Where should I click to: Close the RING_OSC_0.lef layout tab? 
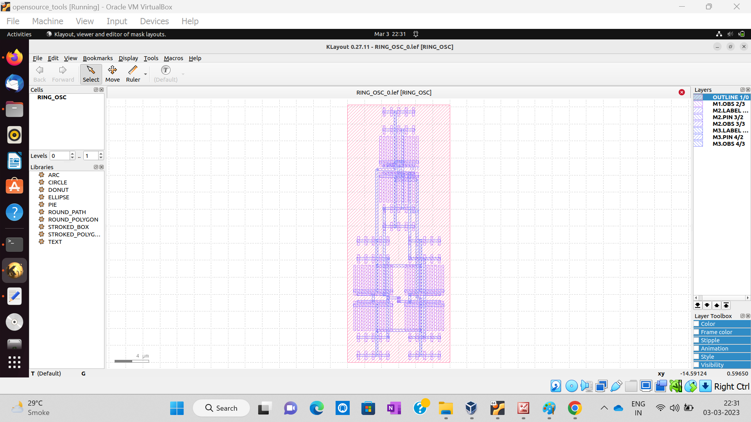click(x=682, y=92)
